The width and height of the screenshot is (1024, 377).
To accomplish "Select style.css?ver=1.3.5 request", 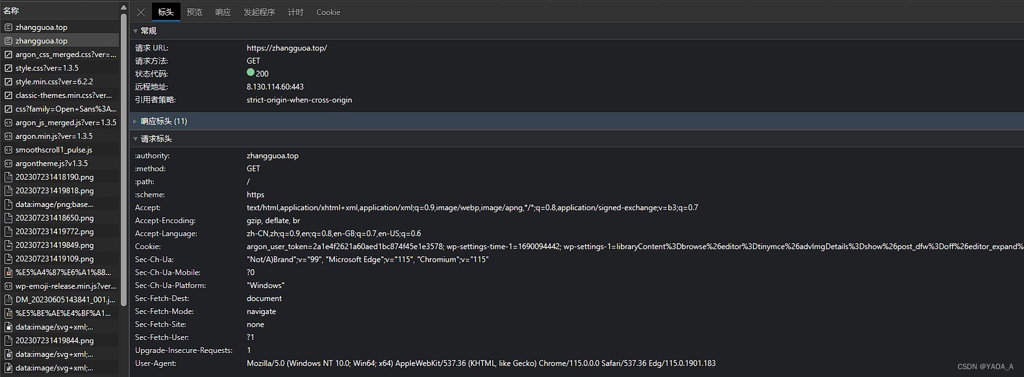I will coord(60,68).
